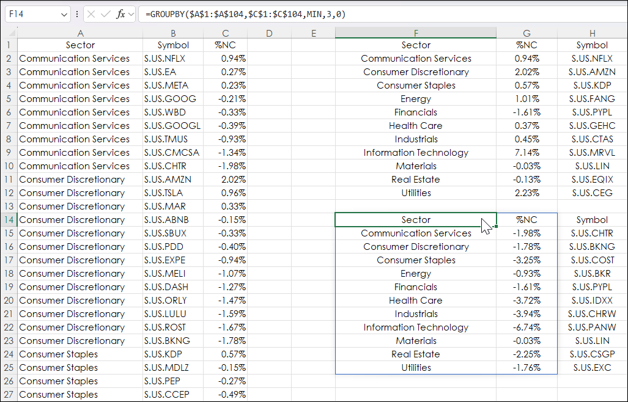This screenshot has height=402, width=628.
Task: Expand the dropdown arrow next to fx
Action: click(x=131, y=13)
